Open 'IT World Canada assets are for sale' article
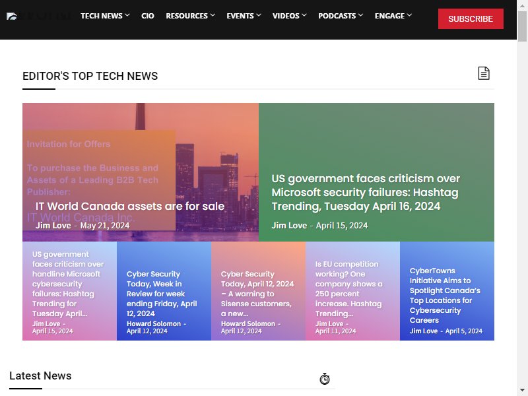 point(130,206)
